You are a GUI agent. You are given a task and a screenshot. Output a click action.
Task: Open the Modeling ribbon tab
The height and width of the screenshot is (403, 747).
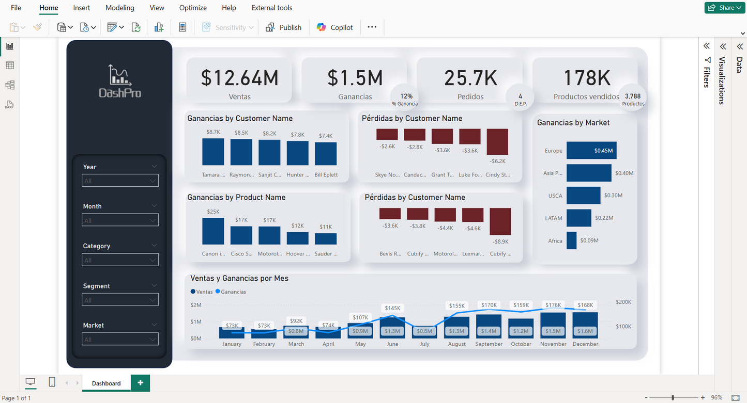tap(120, 8)
